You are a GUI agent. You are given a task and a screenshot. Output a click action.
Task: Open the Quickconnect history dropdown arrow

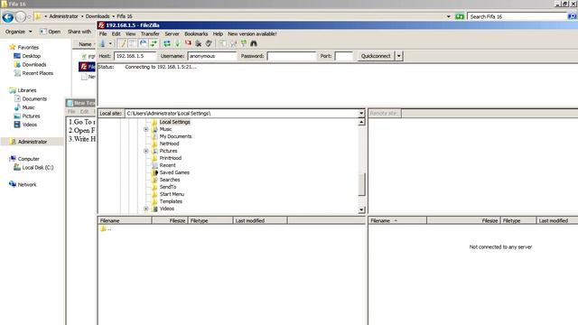click(399, 56)
